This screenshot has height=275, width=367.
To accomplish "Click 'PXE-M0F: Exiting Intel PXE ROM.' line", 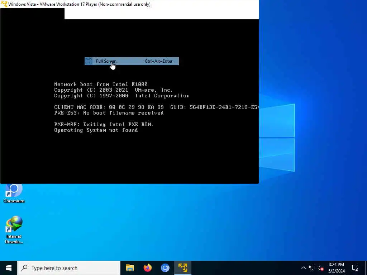I will 104,124.
